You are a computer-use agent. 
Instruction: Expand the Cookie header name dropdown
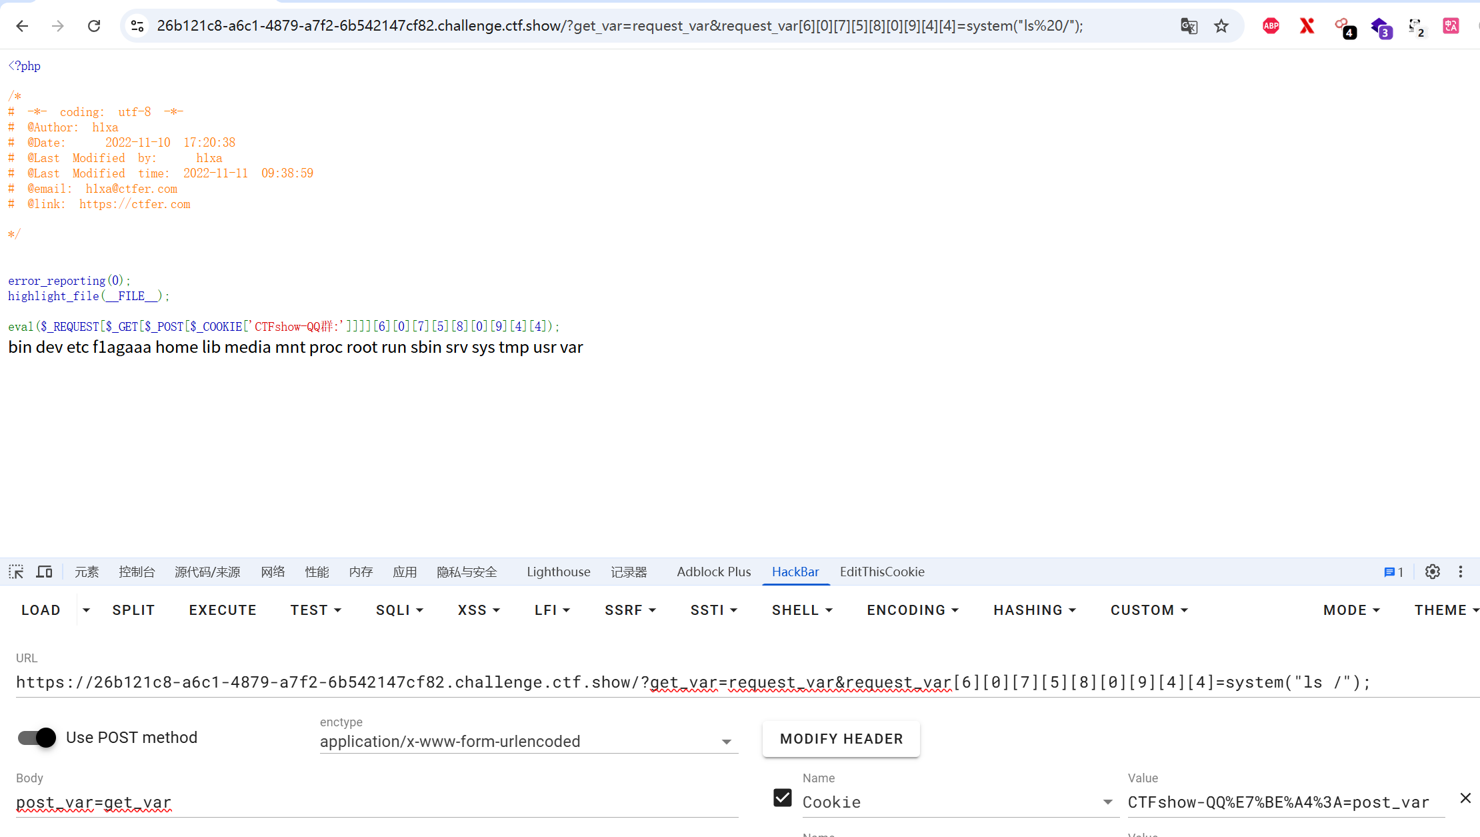point(1107,802)
